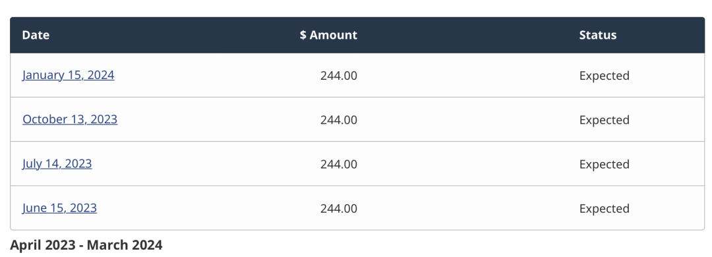Click 'April 2023' in the period heading
This screenshot has height=257, width=712.
pos(42,245)
